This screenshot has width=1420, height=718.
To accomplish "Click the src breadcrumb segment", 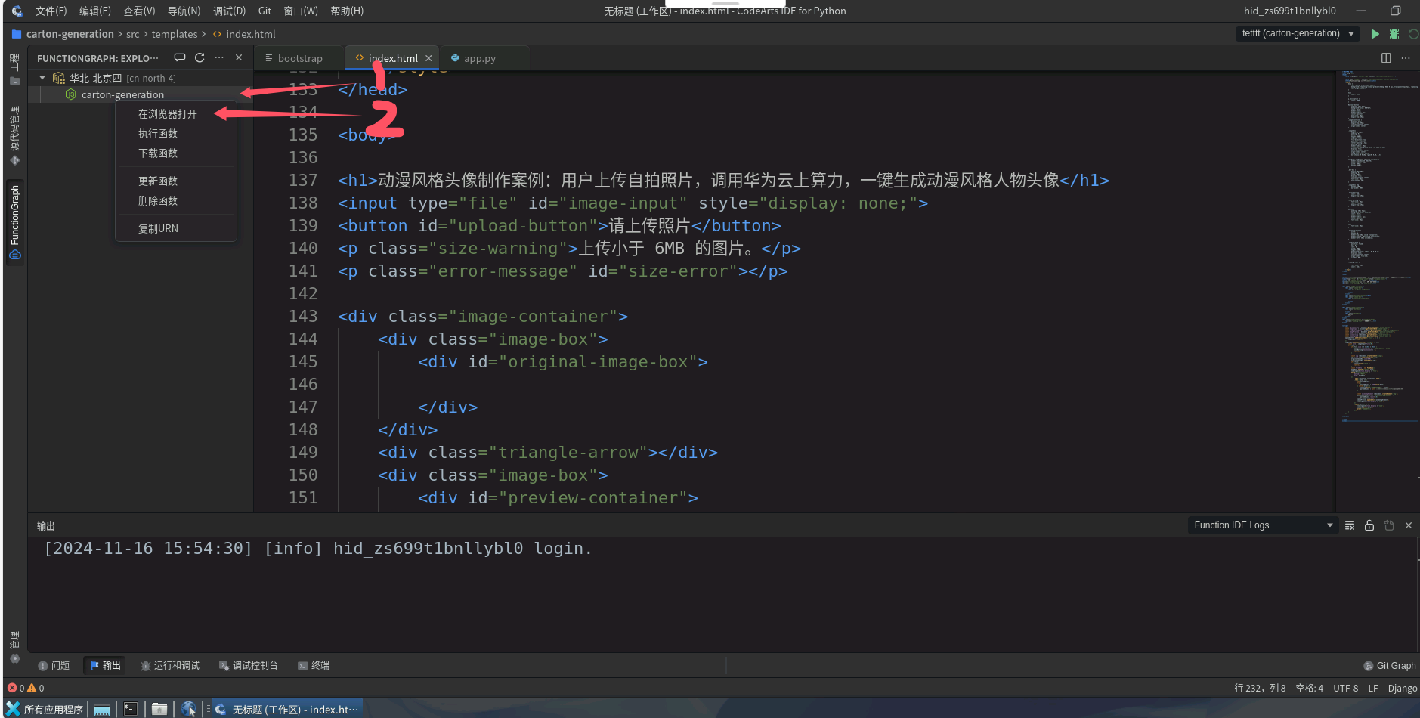I will click(133, 34).
